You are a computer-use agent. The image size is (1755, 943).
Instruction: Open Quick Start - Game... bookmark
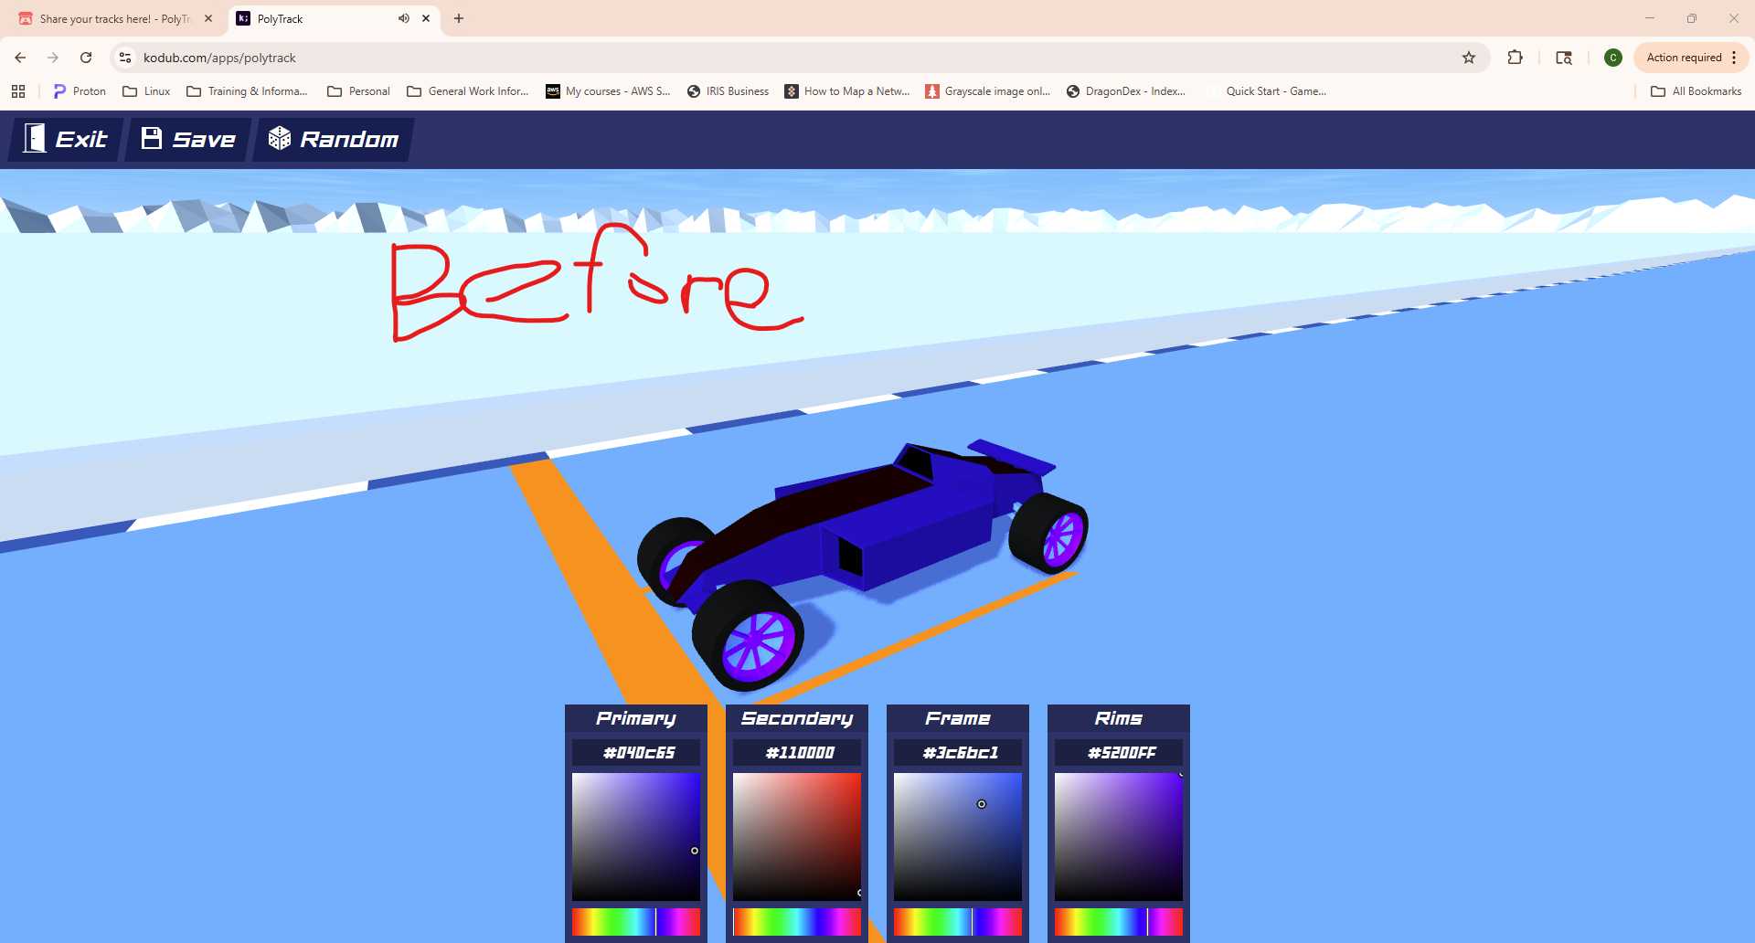1267,91
